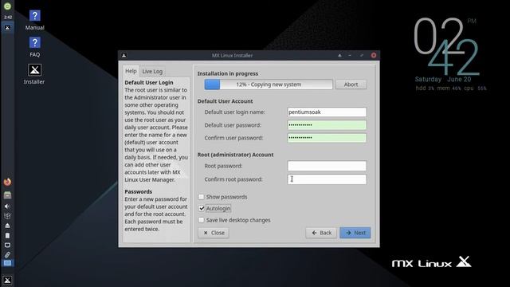Click the keep-on-top arrow in installer title bar

tap(339, 55)
